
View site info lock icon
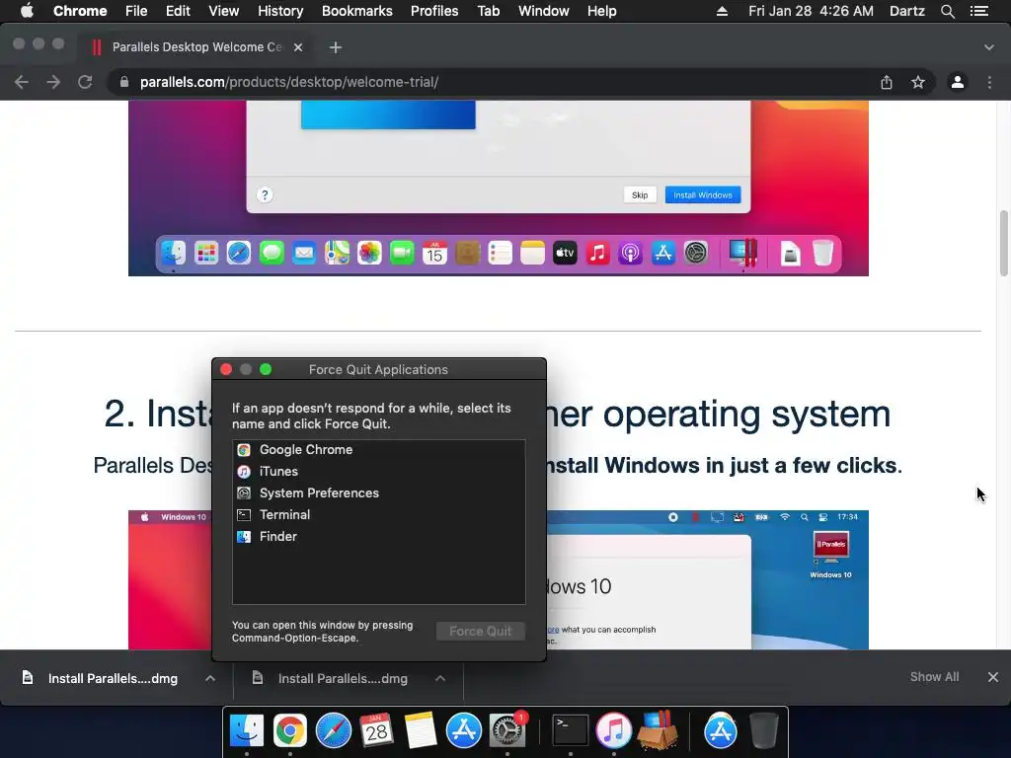124,82
